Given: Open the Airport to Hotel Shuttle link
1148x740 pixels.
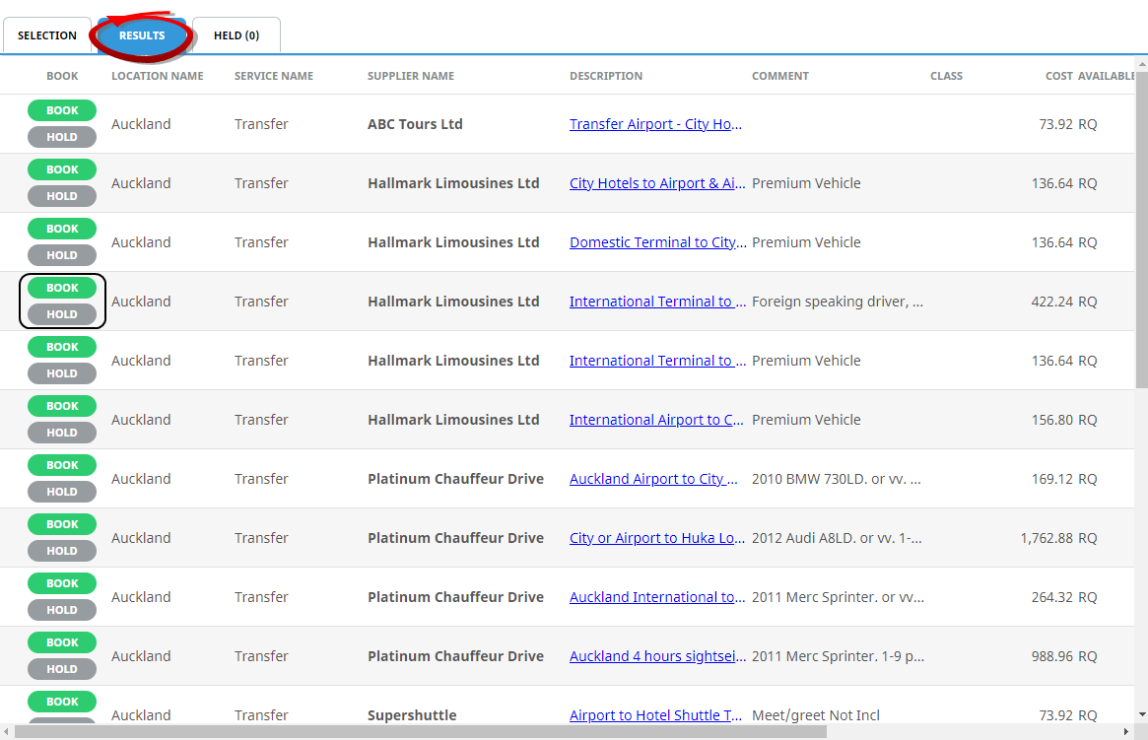Looking at the screenshot, I should [x=656, y=715].
